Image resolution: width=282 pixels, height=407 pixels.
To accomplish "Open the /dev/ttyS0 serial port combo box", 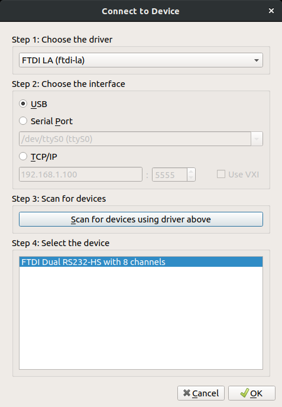I will point(141,139).
